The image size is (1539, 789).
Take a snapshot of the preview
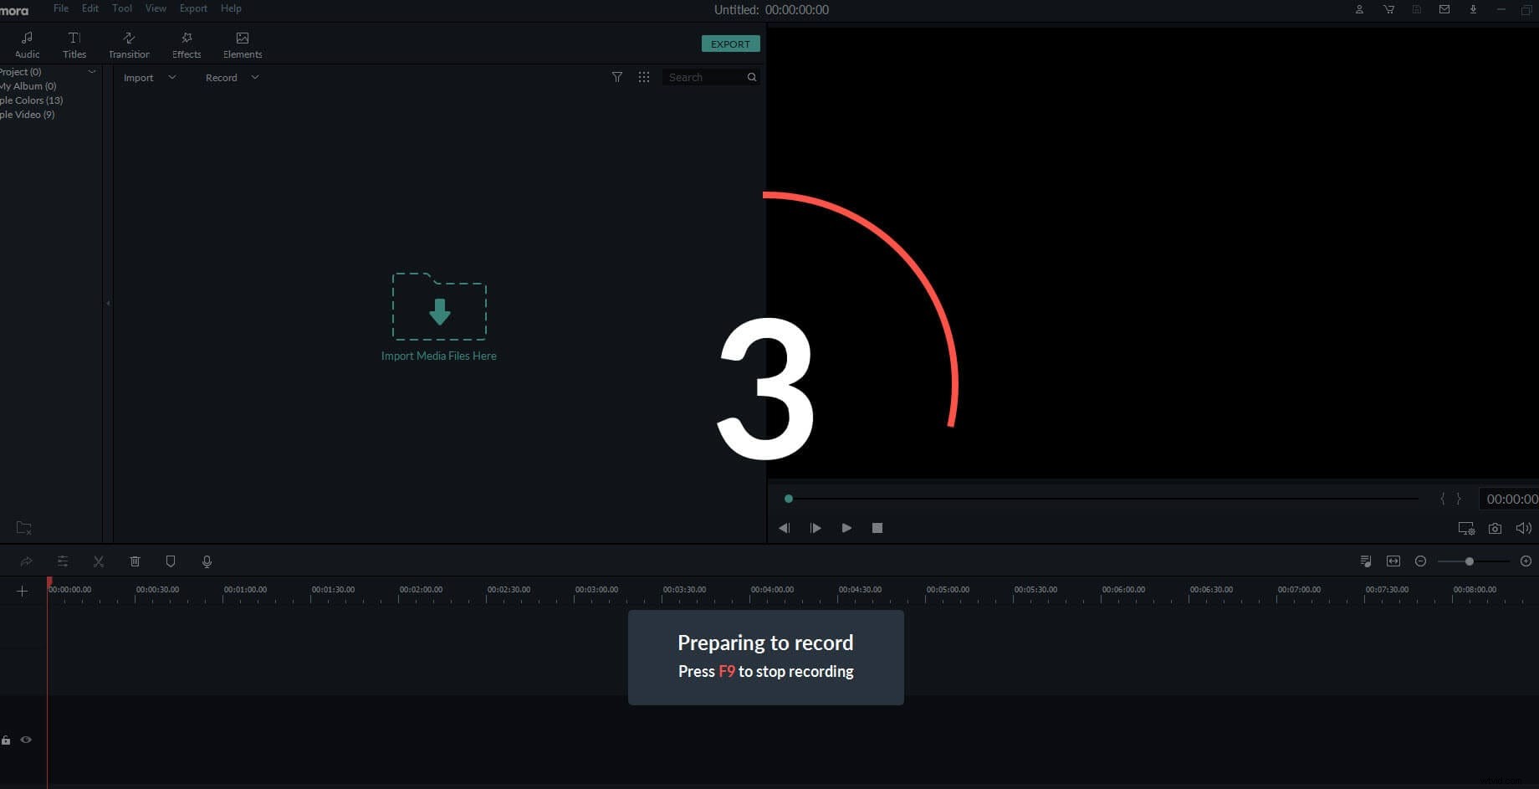[x=1496, y=528]
